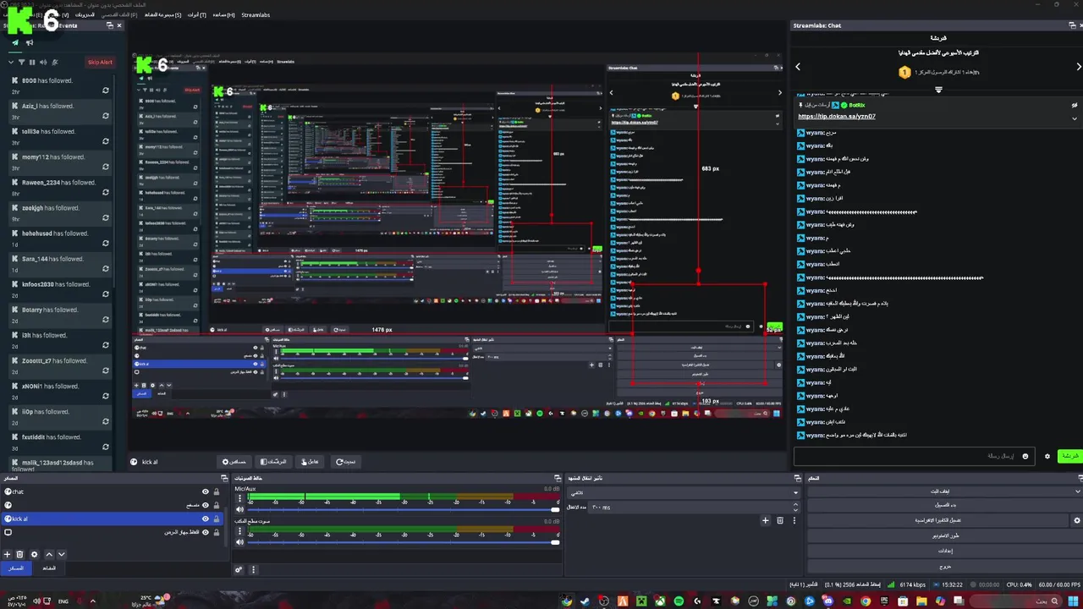Open the Streamlabs menu

(256, 14)
